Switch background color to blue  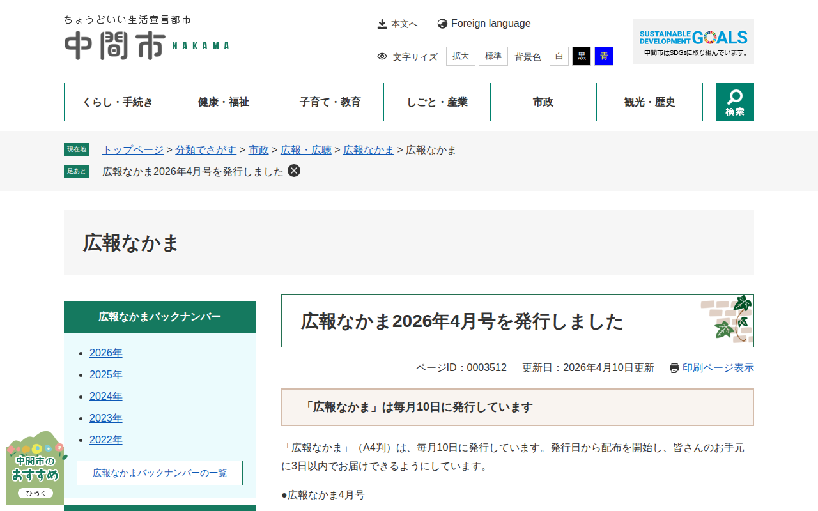(604, 56)
